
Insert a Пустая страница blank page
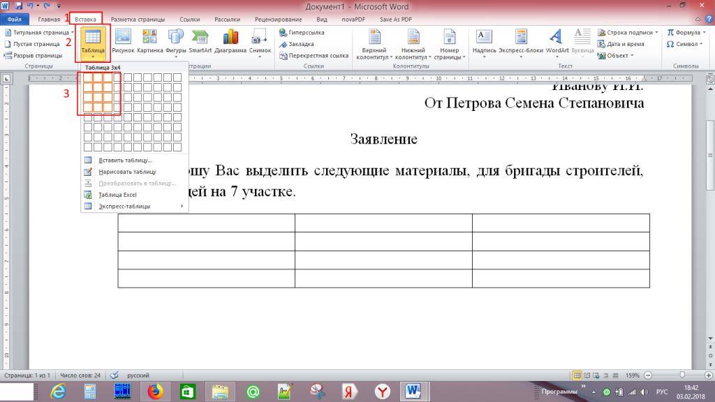coord(32,44)
